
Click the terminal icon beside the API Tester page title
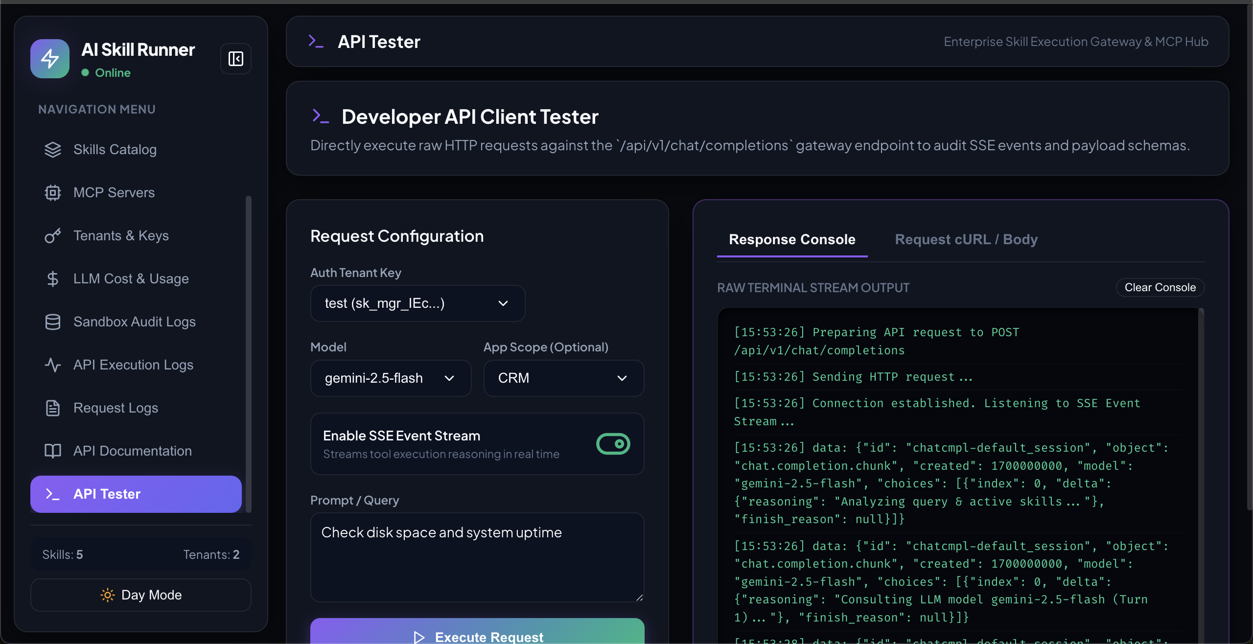(x=316, y=42)
